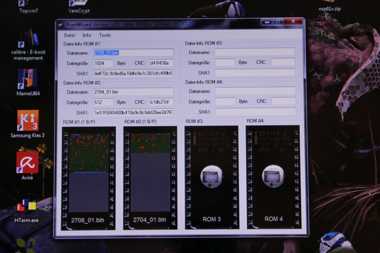Launch the Avira desktop icon
The image size is (380, 253).
[x=27, y=165]
